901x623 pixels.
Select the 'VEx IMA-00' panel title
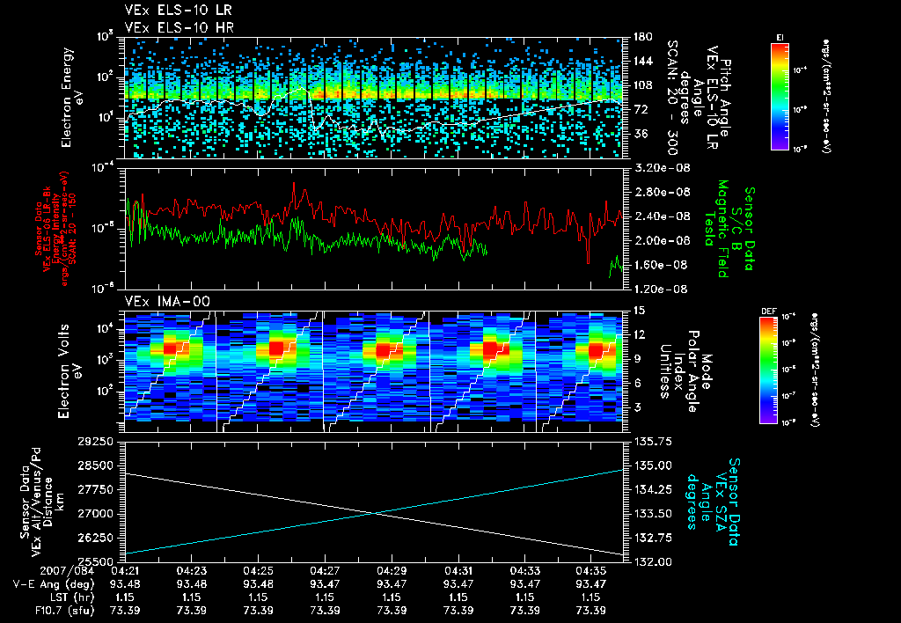click(x=167, y=302)
